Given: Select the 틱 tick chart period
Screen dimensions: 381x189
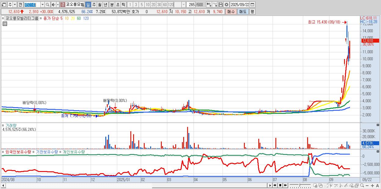Looking at the screenshot, I should pyautogui.click(x=123, y=5).
